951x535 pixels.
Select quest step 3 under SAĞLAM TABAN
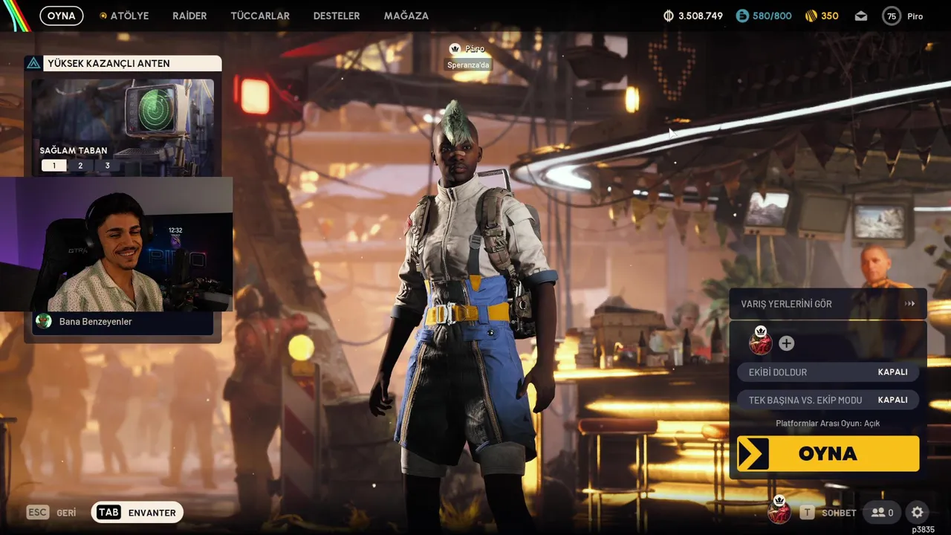coord(107,166)
